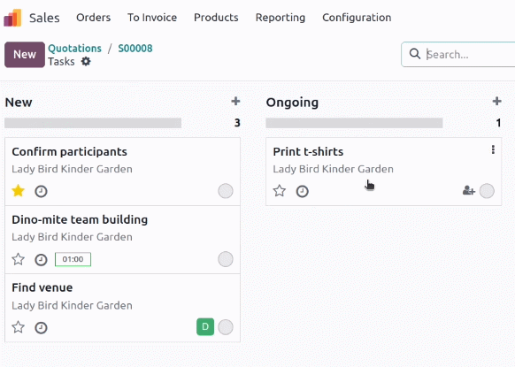The image size is (515, 367).
Task: Add a task with the Ongoing column plus icon
Action: click(x=497, y=101)
